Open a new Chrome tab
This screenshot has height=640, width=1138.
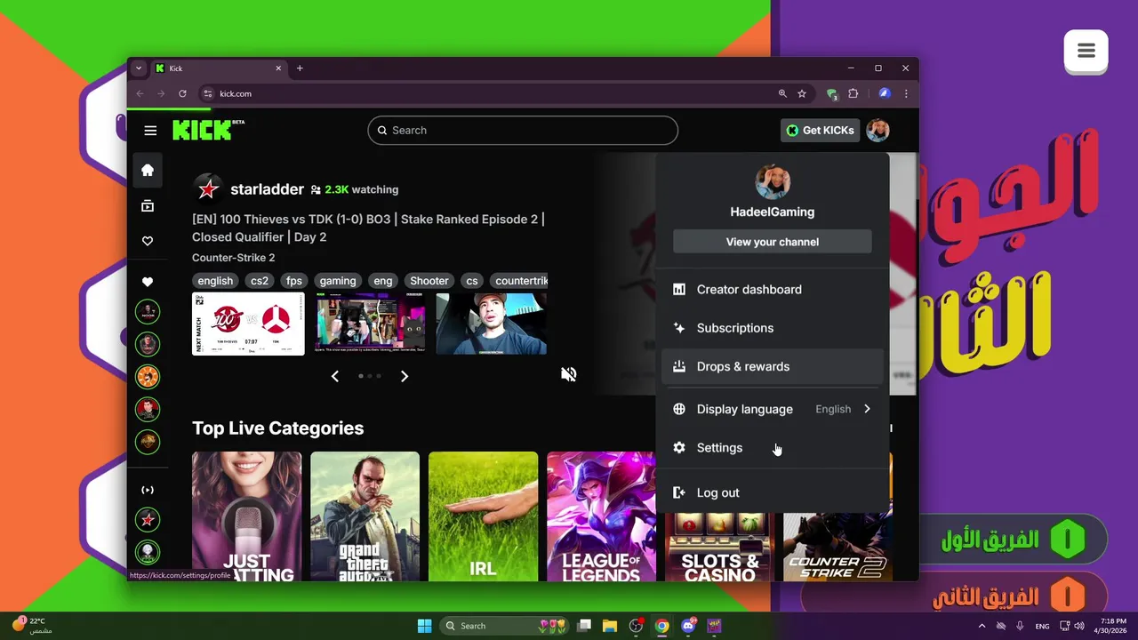[x=300, y=68]
